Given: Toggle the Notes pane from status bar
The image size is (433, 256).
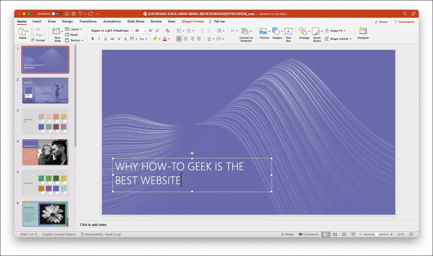Looking at the screenshot, I should pyautogui.click(x=287, y=234).
